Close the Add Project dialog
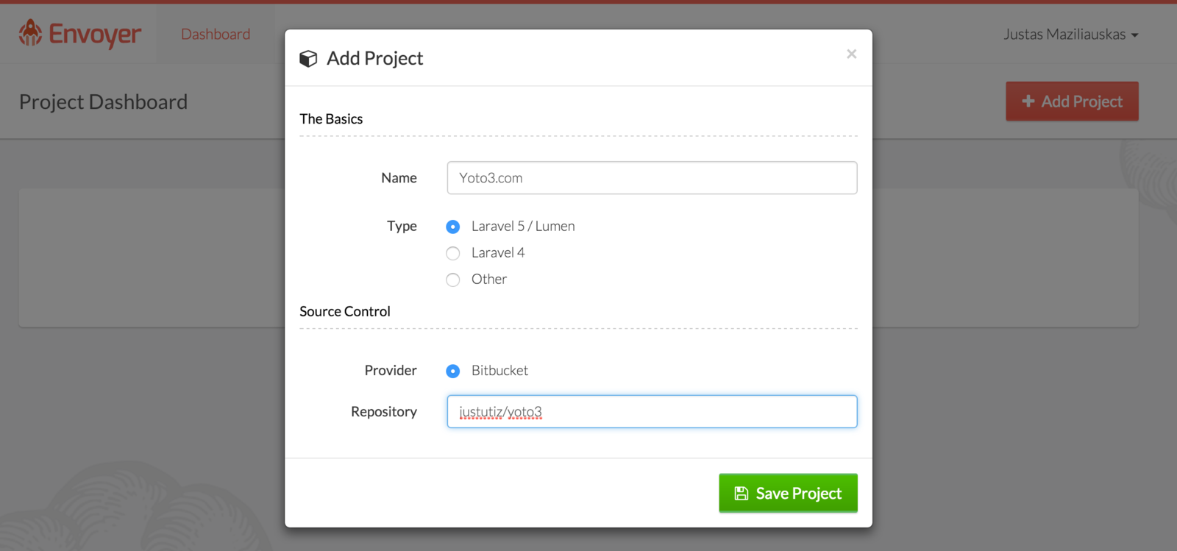This screenshot has height=551, width=1177. pyautogui.click(x=851, y=54)
